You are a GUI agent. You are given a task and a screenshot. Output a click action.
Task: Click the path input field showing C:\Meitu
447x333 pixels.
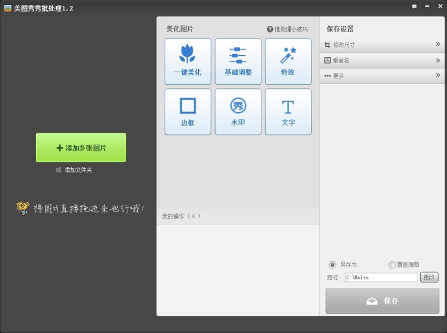pos(381,277)
